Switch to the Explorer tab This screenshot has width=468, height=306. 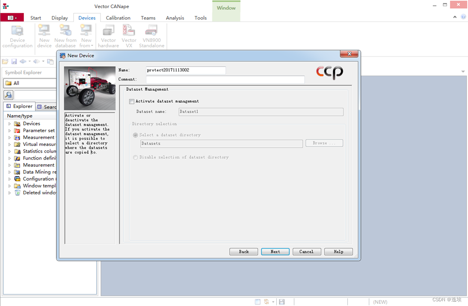pyautogui.click(x=19, y=106)
